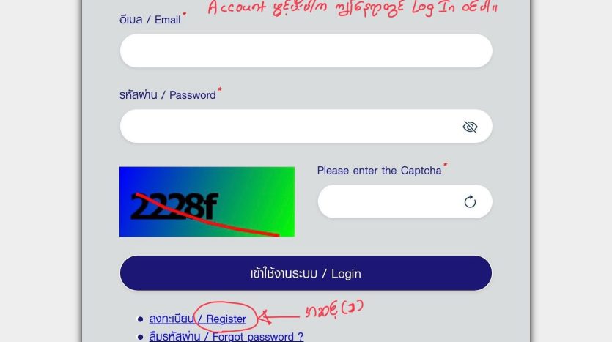Click the red asterisk beside the Email label
Screen dimensions: 612x342
pyautogui.click(x=184, y=15)
